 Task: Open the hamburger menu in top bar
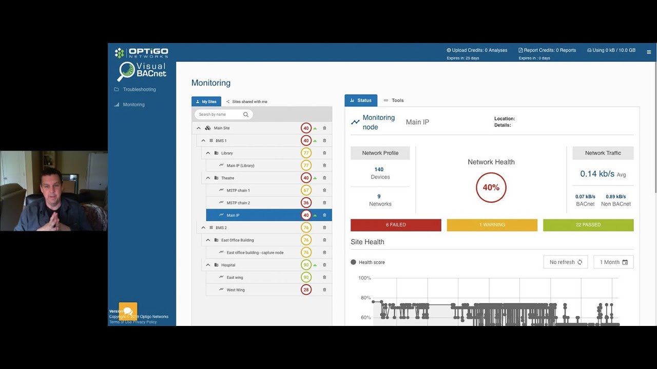click(649, 52)
